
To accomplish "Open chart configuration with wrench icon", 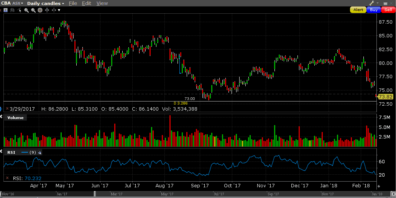I will 371,3.
